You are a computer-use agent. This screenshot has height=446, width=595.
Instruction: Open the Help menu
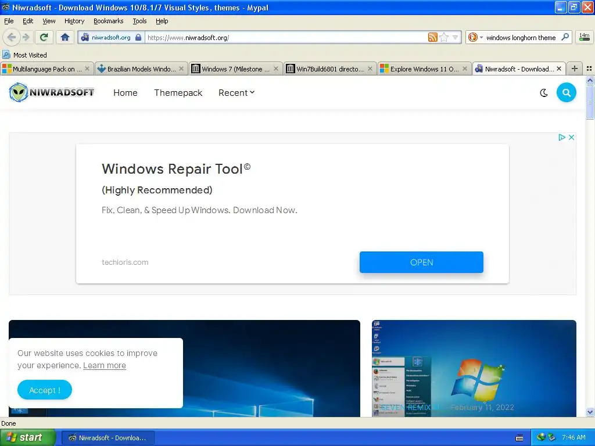(162, 21)
